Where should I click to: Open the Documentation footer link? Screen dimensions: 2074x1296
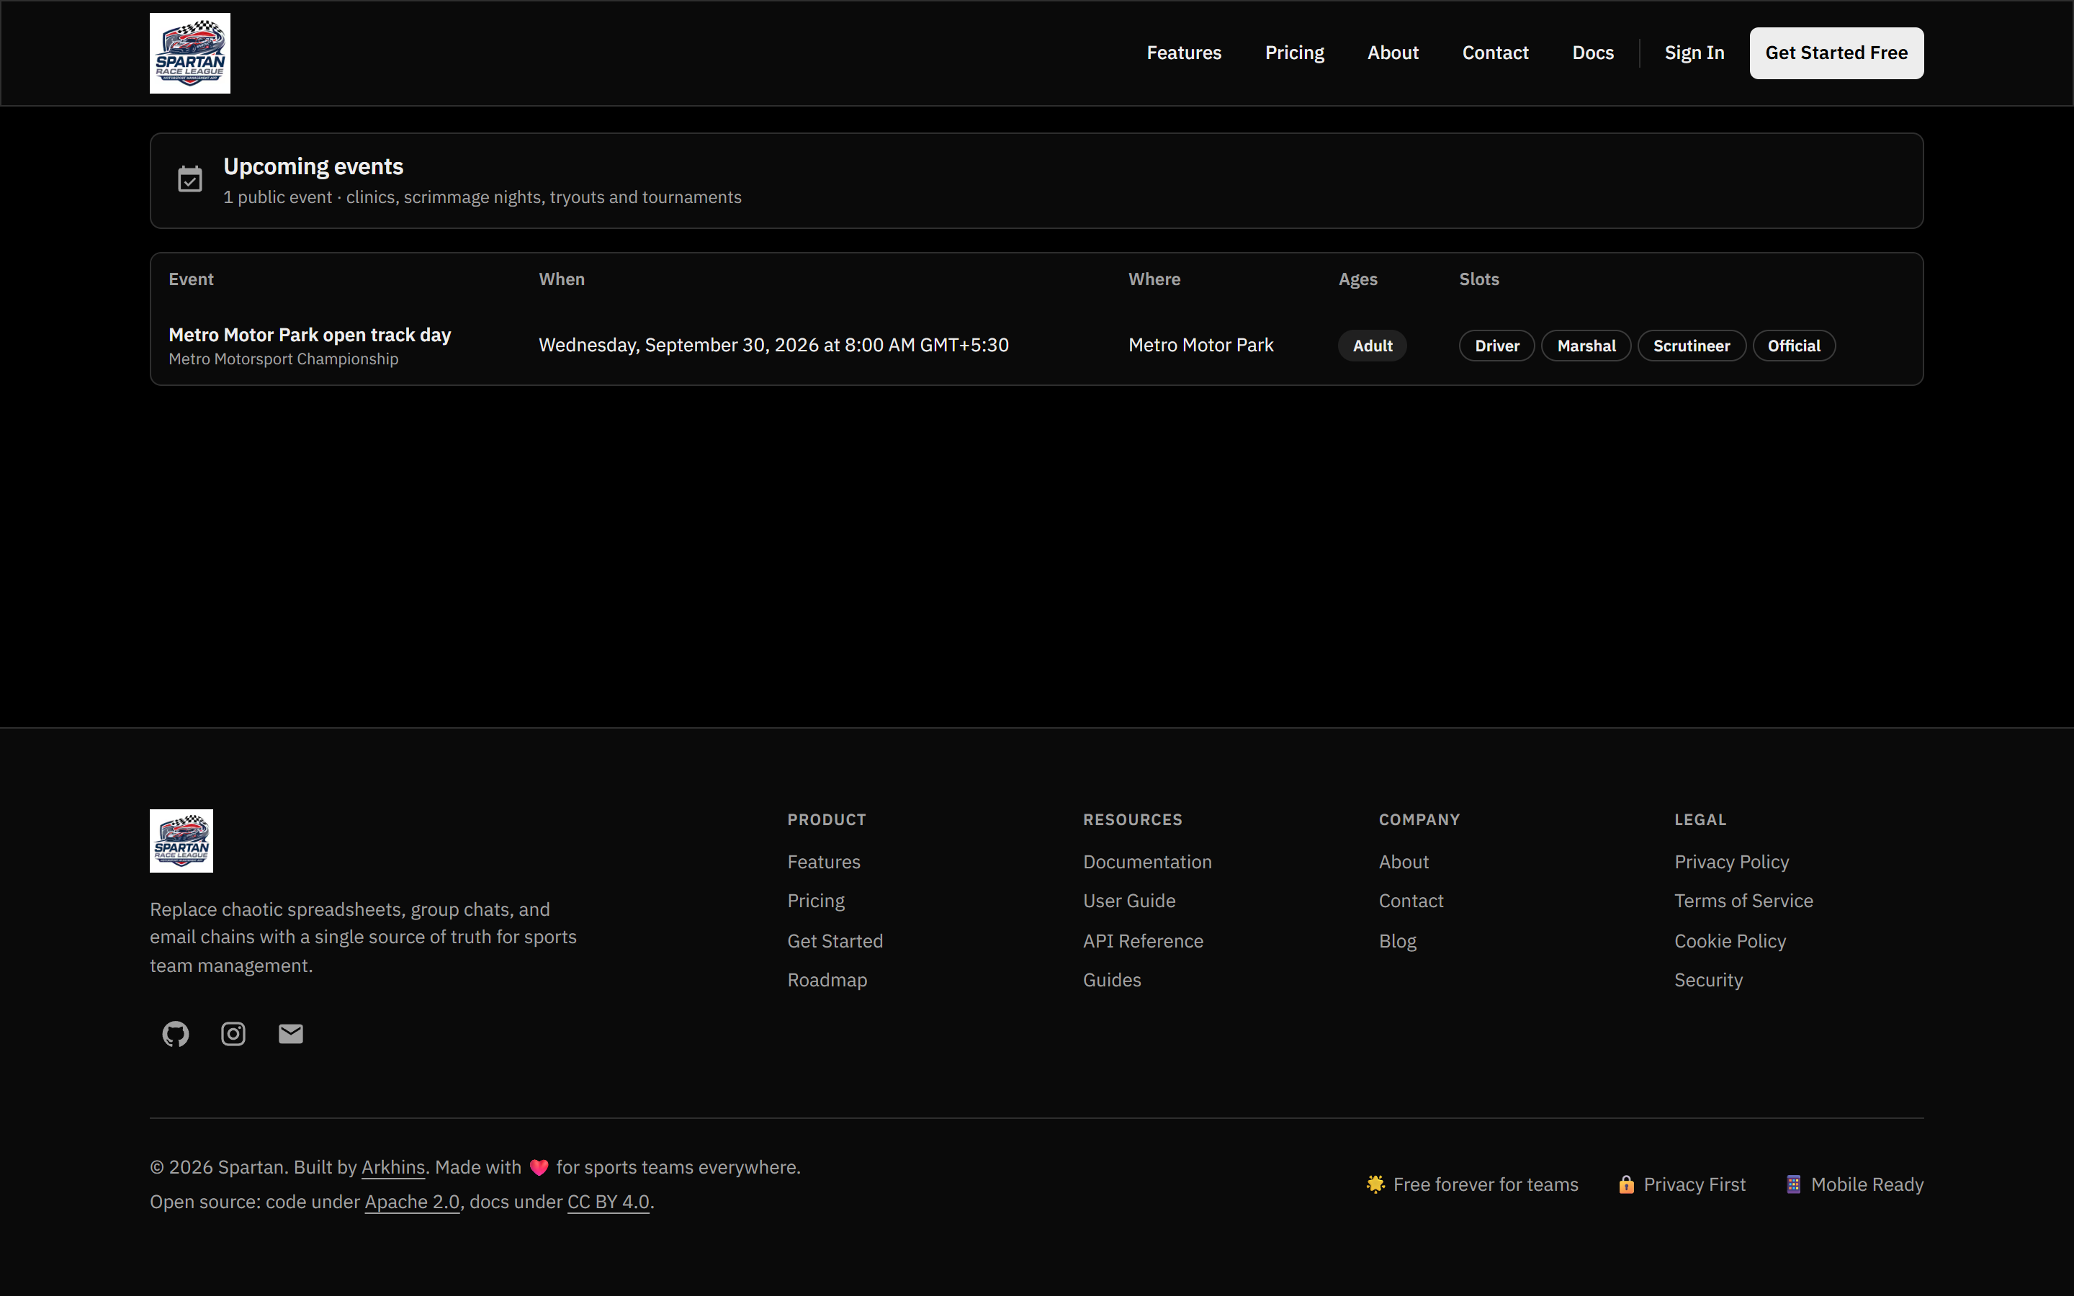tap(1146, 861)
